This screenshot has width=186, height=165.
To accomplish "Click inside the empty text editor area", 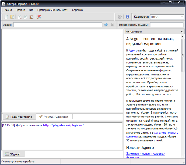I will point(62,71).
